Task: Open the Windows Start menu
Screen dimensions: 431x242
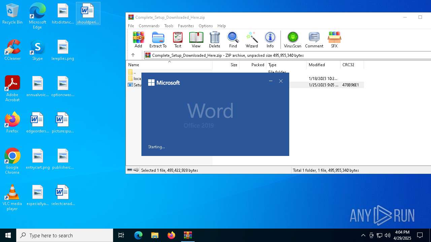Action: pos(8,235)
